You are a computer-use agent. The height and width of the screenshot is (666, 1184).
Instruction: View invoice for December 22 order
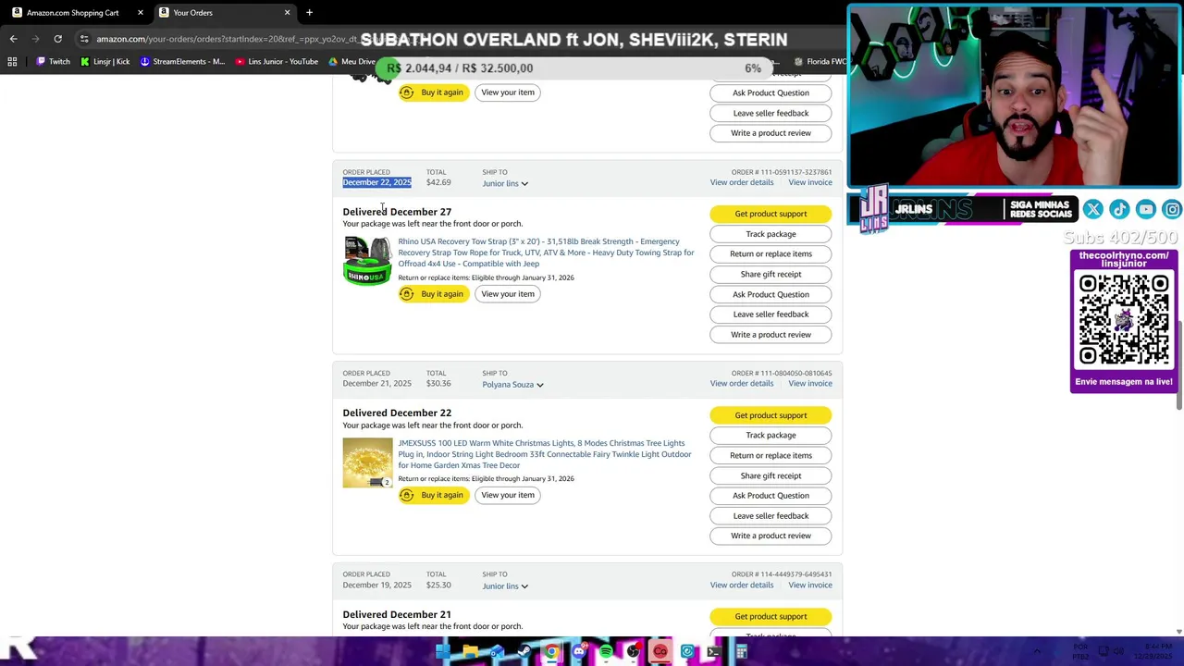810,182
